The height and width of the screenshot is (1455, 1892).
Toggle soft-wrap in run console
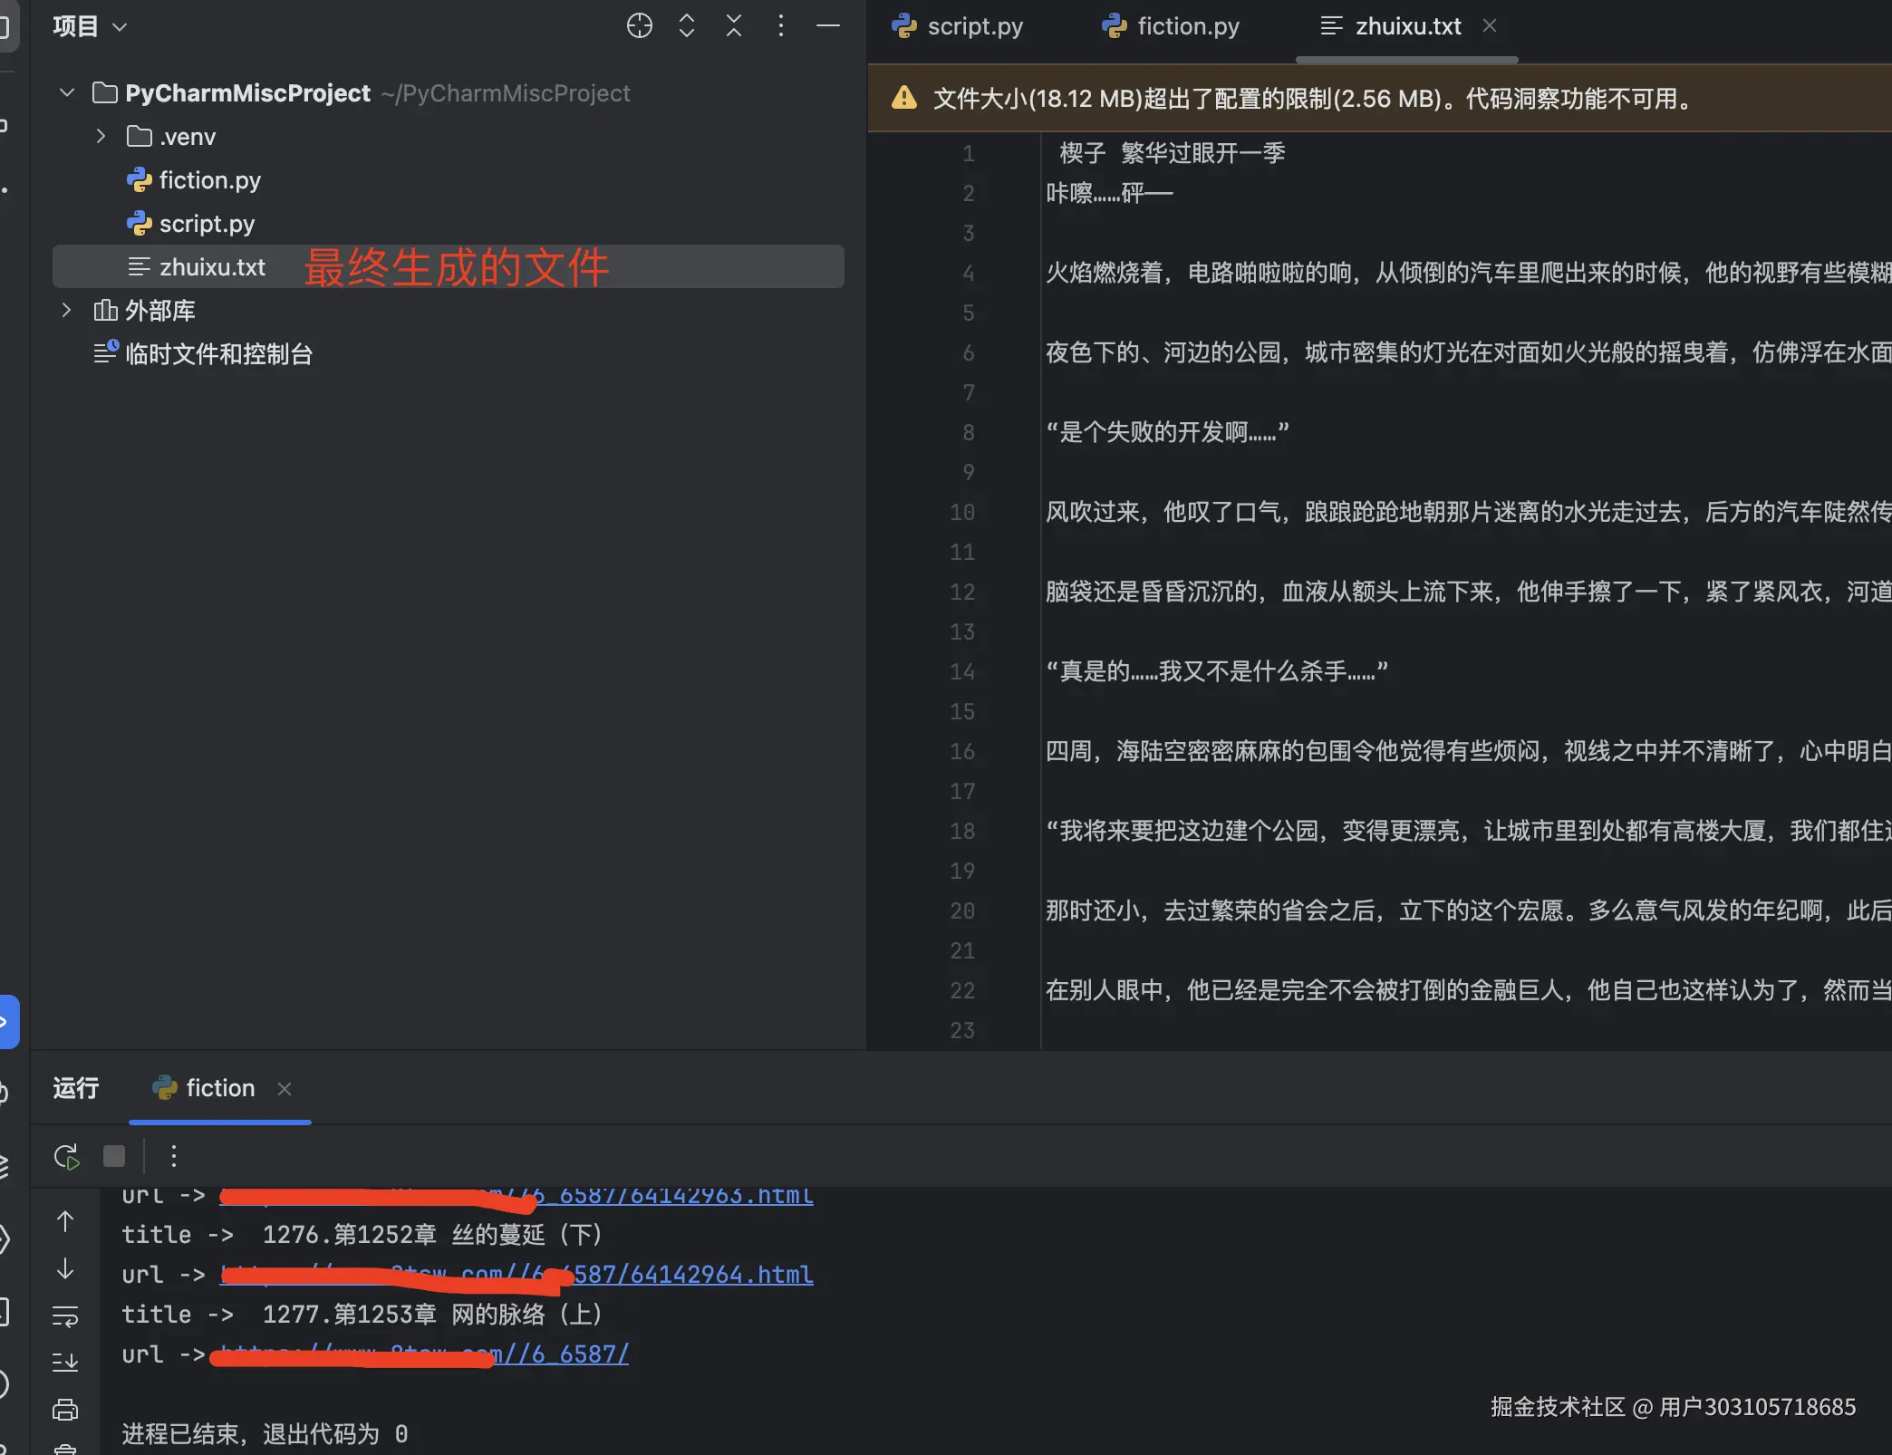65,1315
